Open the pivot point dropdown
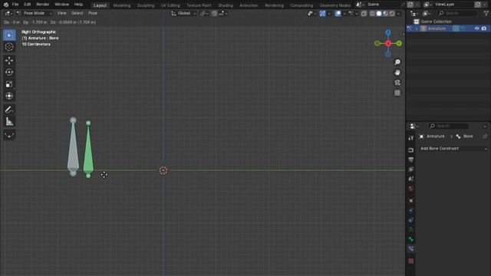The width and height of the screenshot is (491, 276). 204,14
